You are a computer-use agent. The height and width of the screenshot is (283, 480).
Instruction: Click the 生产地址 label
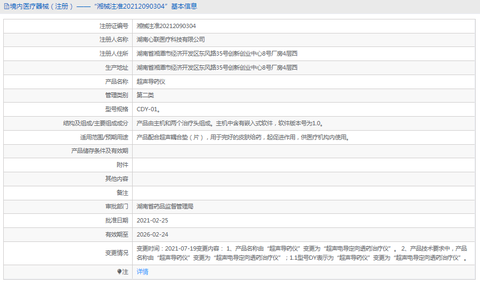click(116, 68)
